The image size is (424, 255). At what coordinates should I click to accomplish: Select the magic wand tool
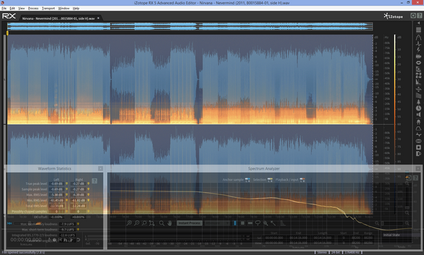coord(273,223)
